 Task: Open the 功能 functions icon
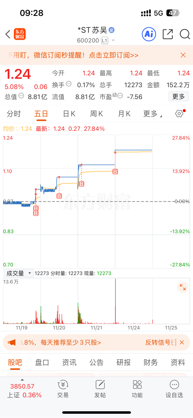pos(137,389)
